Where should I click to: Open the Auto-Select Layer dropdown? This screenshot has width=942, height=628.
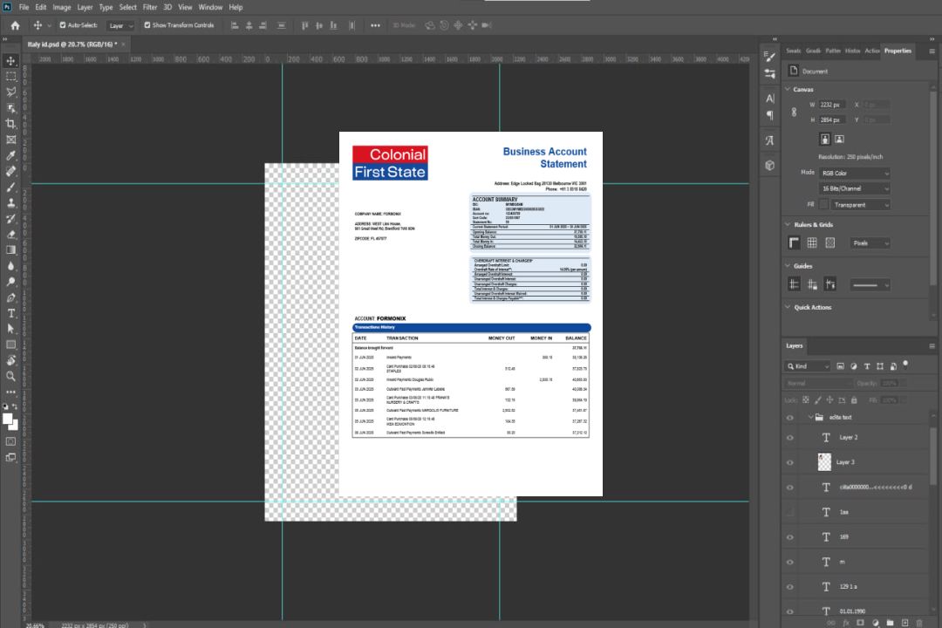click(x=120, y=26)
